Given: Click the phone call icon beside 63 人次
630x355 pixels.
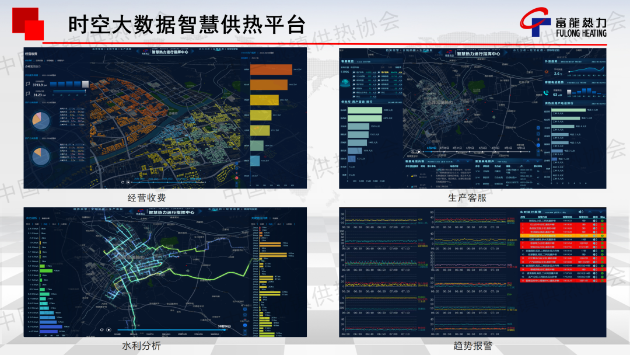Looking at the screenshot, I should point(547,93).
